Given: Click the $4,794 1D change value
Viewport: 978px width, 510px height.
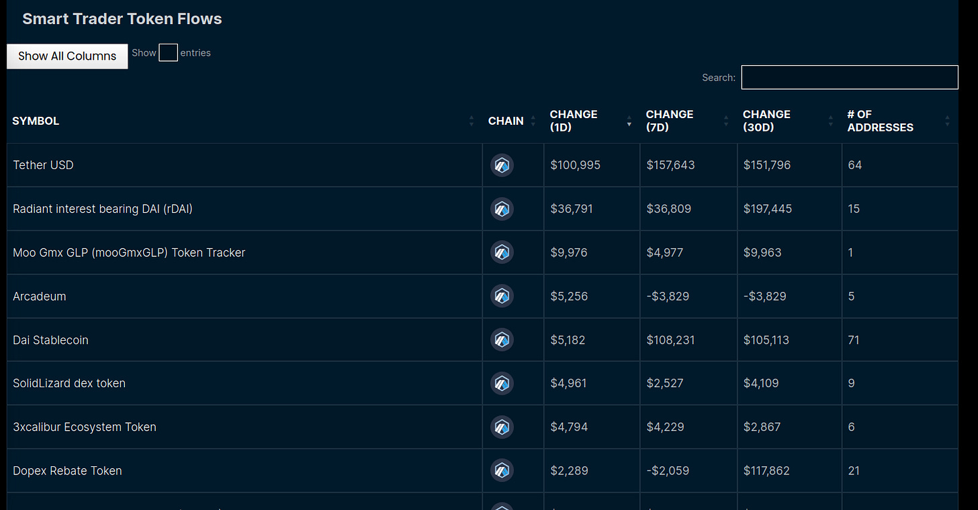Looking at the screenshot, I should [569, 427].
